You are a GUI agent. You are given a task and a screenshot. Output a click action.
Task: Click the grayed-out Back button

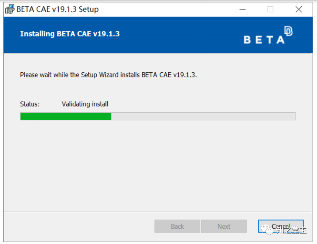(177, 226)
